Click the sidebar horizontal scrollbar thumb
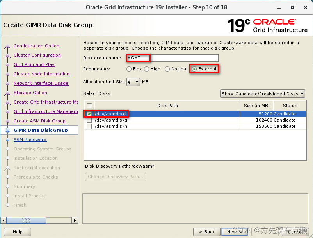This screenshot has height=238, width=313. click(x=27, y=220)
